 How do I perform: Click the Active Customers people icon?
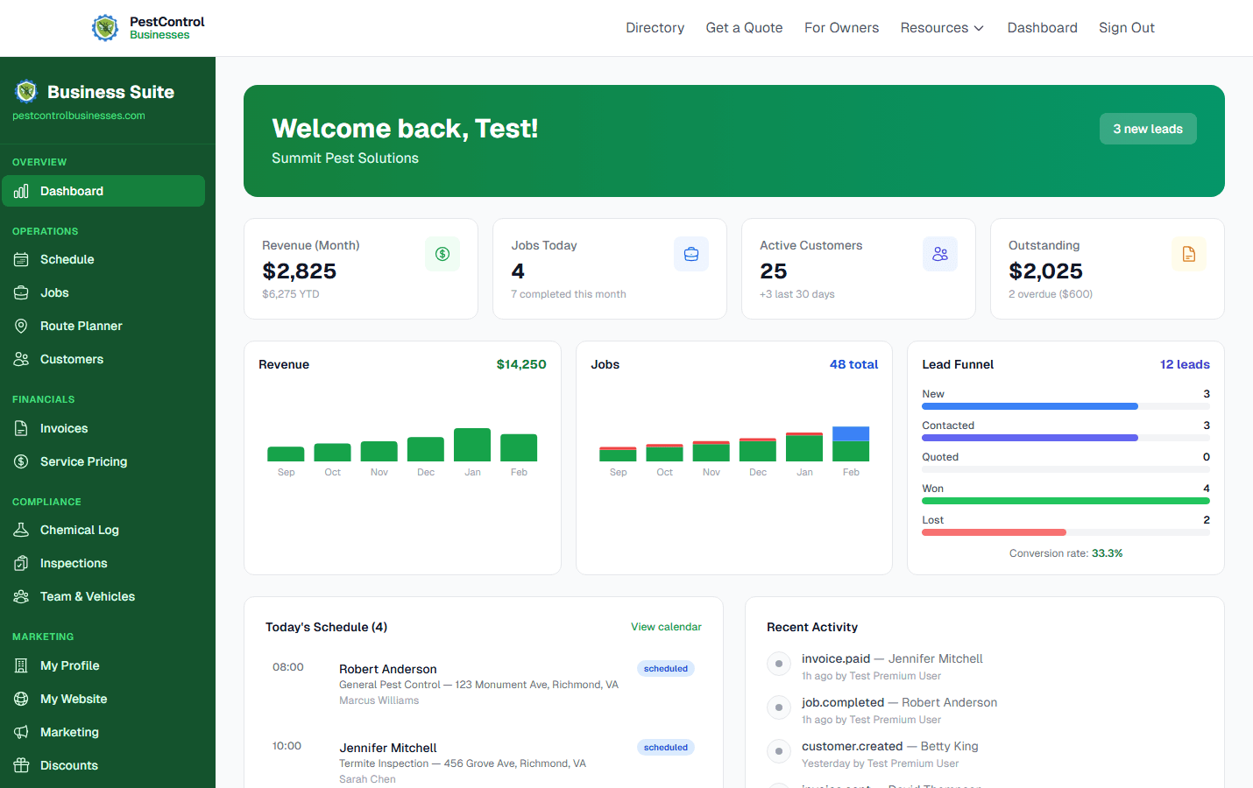click(x=940, y=253)
